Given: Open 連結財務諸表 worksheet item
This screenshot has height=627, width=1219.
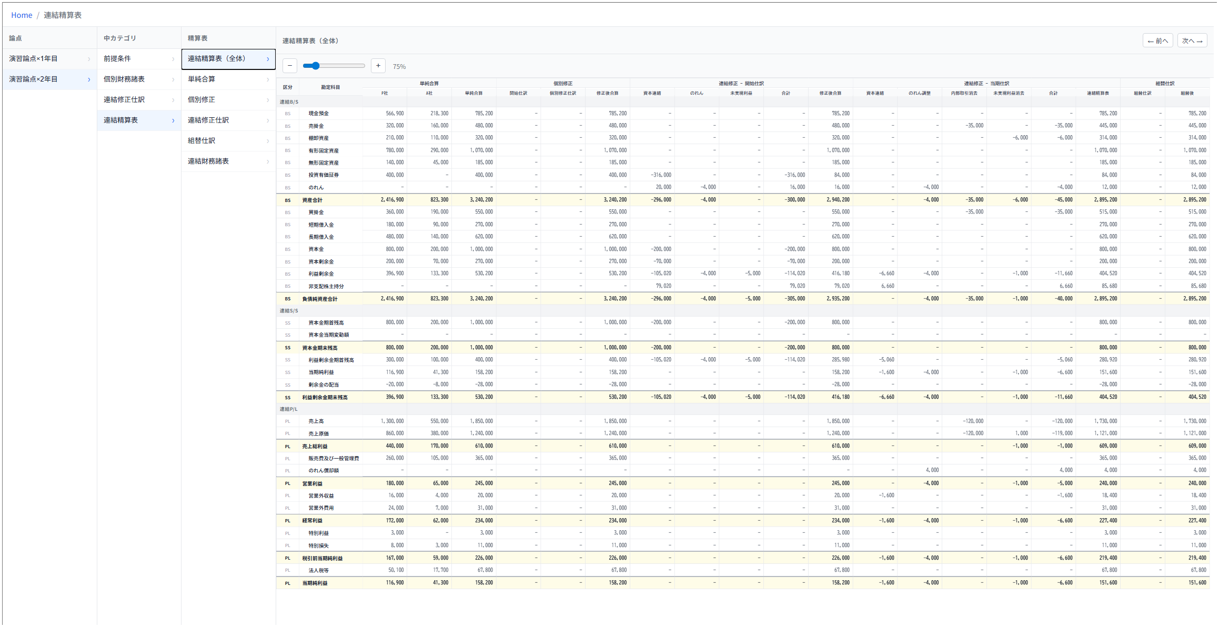Looking at the screenshot, I should pyautogui.click(x=208, y=161).
